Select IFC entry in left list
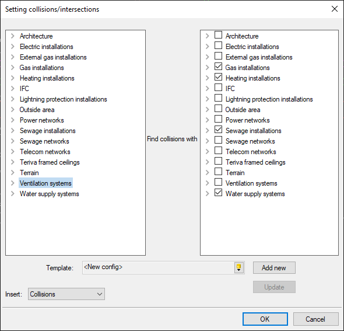Viewport: 344px width, 331px height. pos(24,89)
